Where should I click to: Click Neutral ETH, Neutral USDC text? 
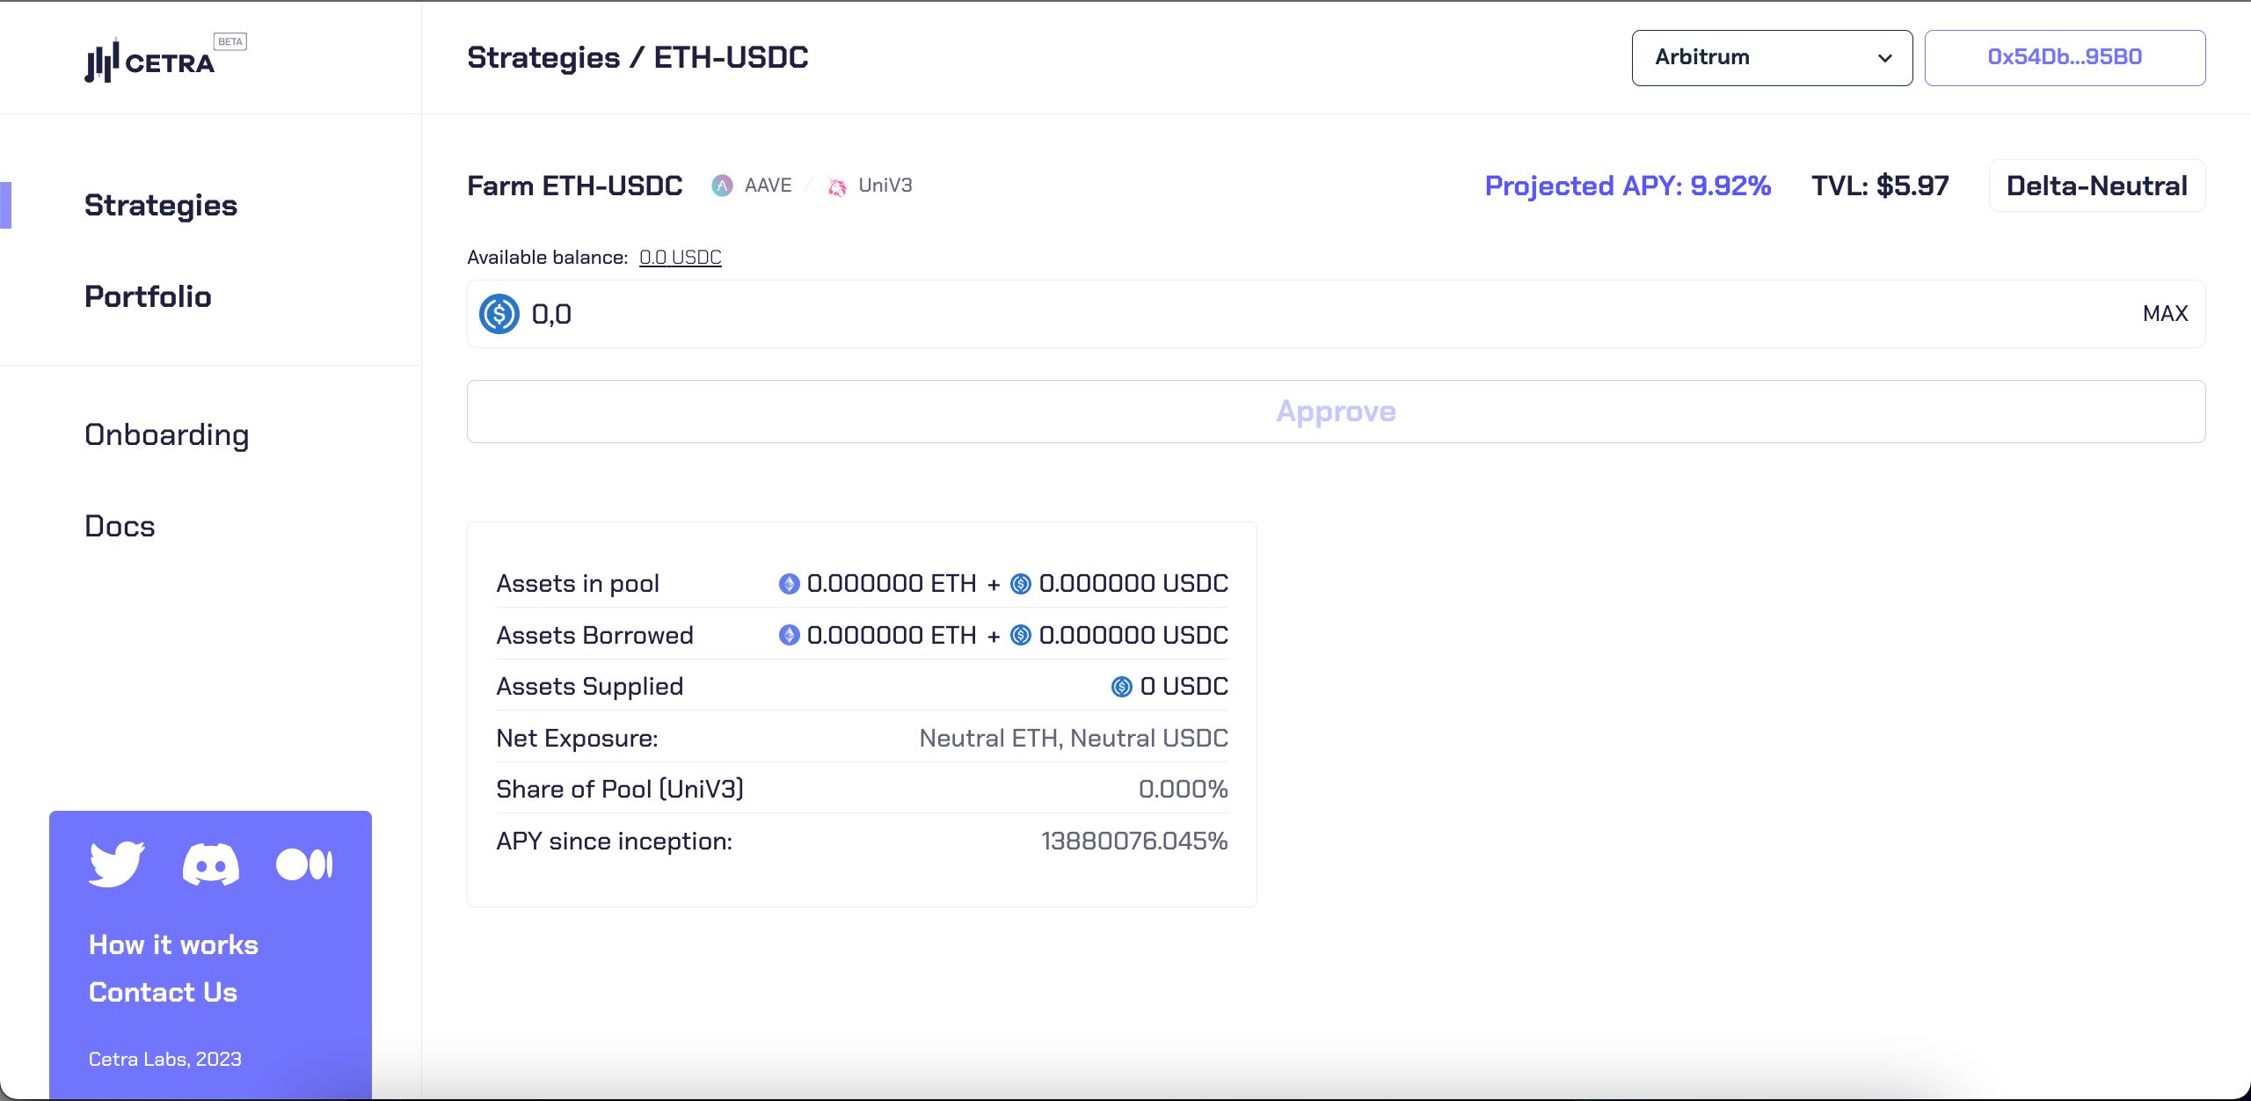tap(1074, 738)
